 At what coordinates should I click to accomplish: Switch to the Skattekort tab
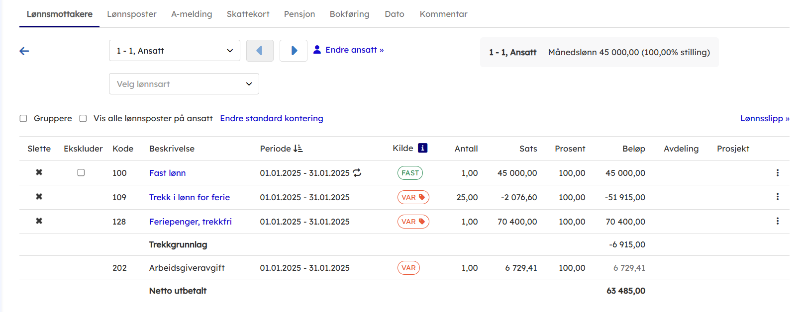click(x=248, y=14)
